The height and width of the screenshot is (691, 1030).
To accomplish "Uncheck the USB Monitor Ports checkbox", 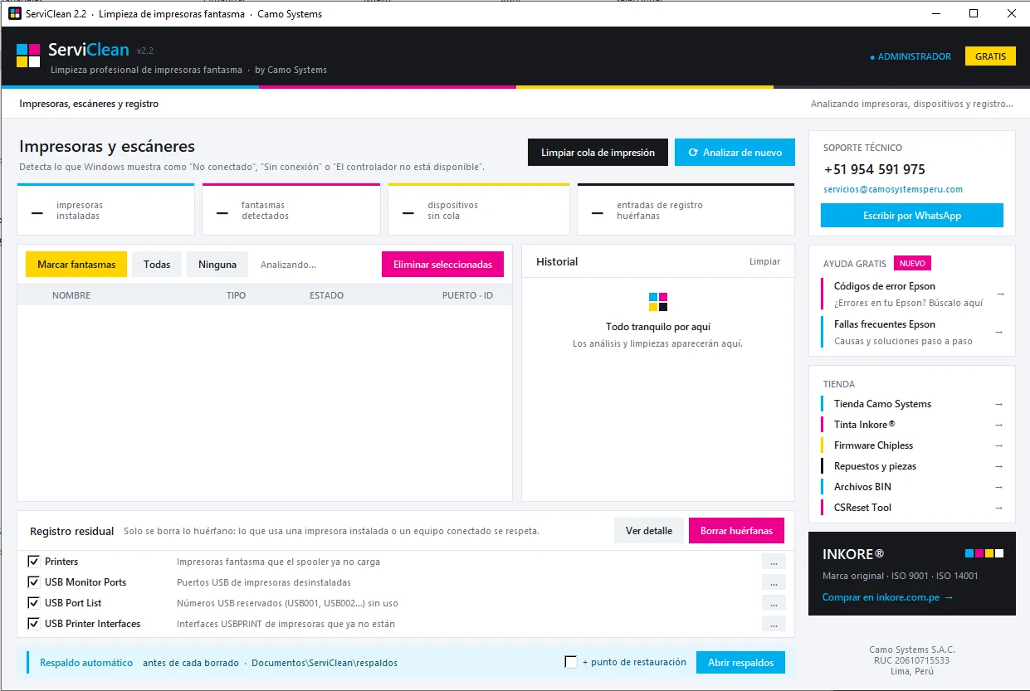I will pos(34,582).
